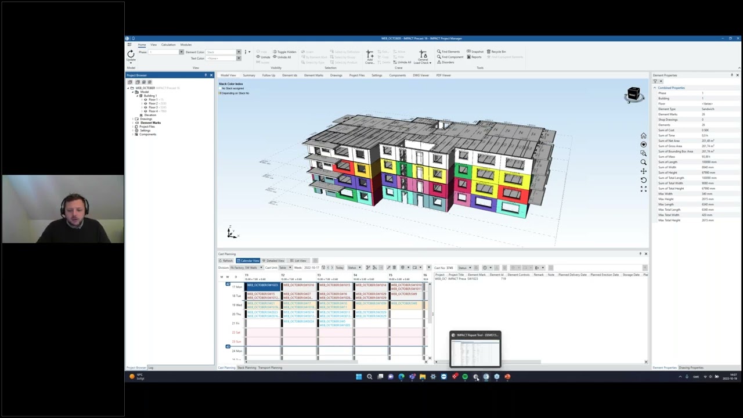Go to the previous week arrow
743x418 pixels.
coord(328,268)
